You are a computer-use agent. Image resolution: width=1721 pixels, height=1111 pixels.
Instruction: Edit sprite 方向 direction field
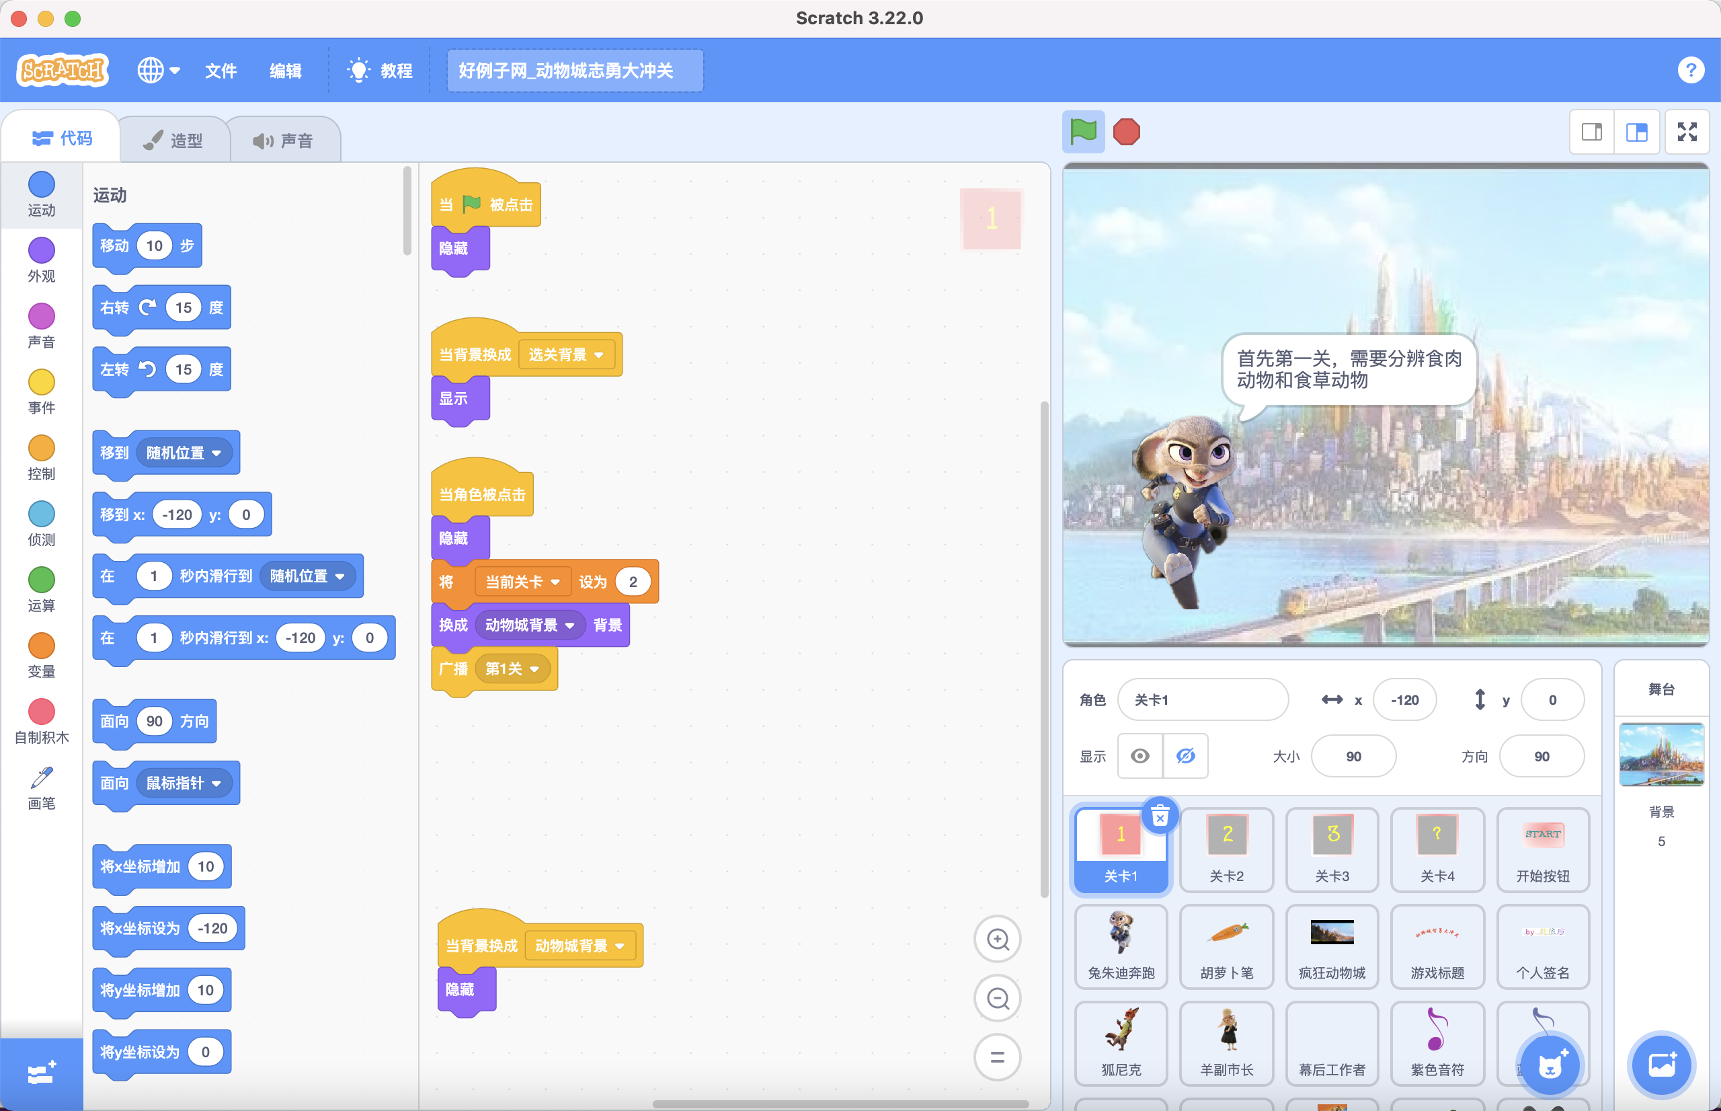tap(1541, 756)
